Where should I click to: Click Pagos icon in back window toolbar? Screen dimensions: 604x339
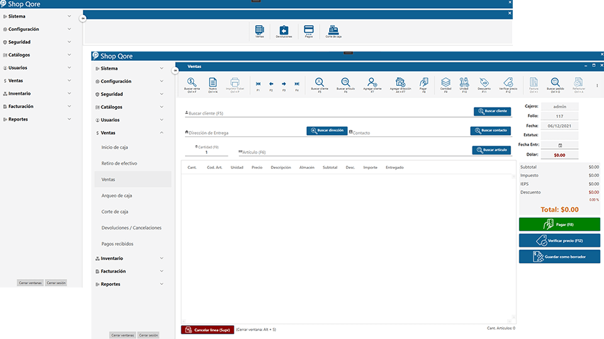tap(308, 31)
